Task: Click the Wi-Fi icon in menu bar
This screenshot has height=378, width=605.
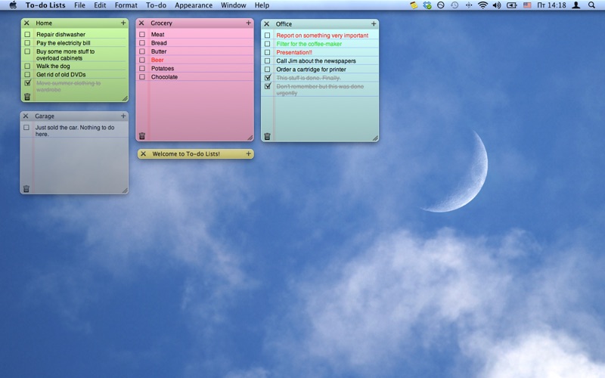Action: tap(482, 5)
